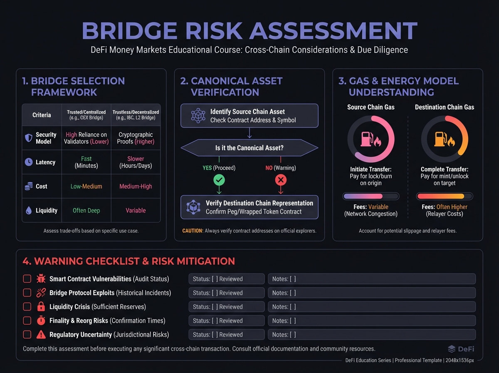
Task: Click the Destination Chain Gas pump icon
Action: [x=444, y=139]
